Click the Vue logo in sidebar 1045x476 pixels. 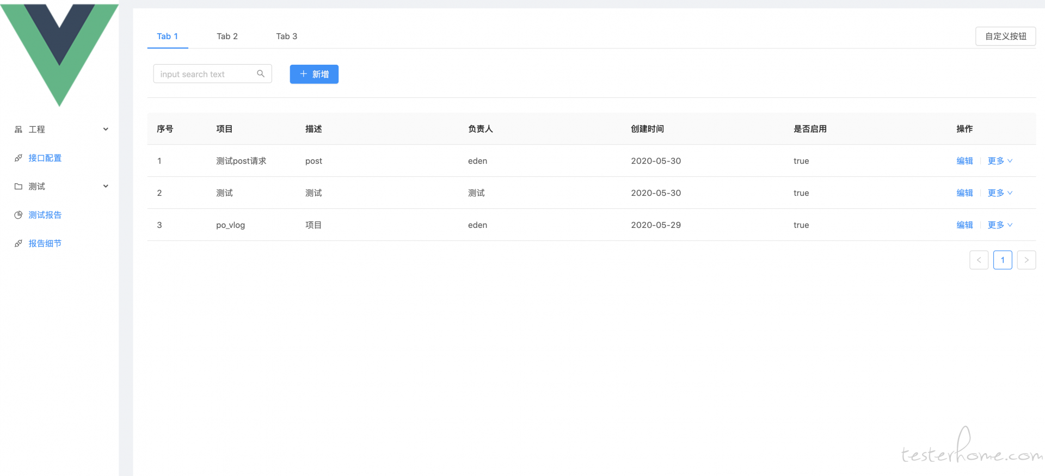click(x=59, y=54)
